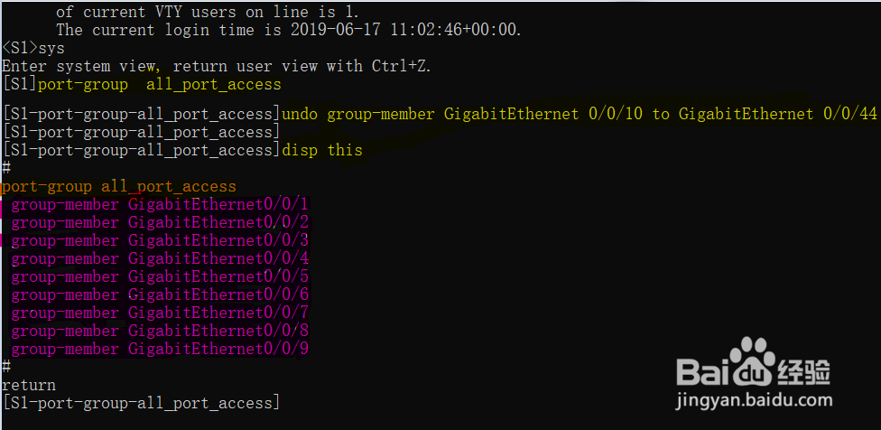This screenshot has width=881, height=430.
Task: Select group-member GigabitEthernet0/0/4 line
Action: point(160,258)
